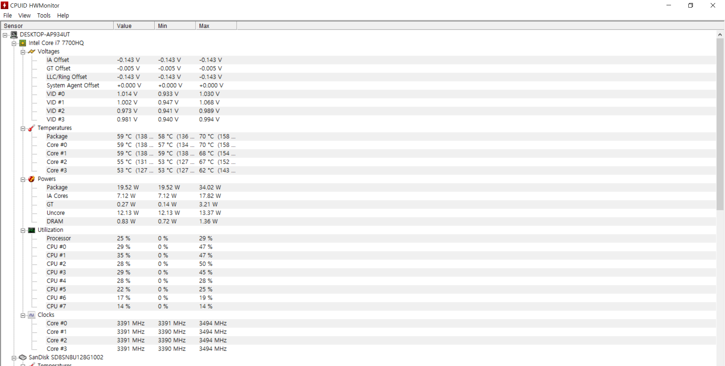Click the CPU #5 value 22 %
This screenshot has width=725, height=366.
123,289
